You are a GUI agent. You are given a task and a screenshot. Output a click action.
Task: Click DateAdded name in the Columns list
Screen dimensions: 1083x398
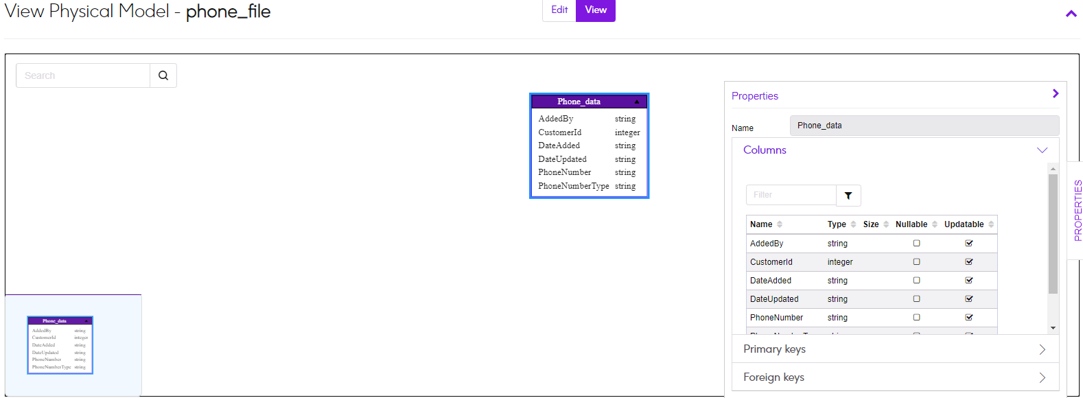coord(771,281)
